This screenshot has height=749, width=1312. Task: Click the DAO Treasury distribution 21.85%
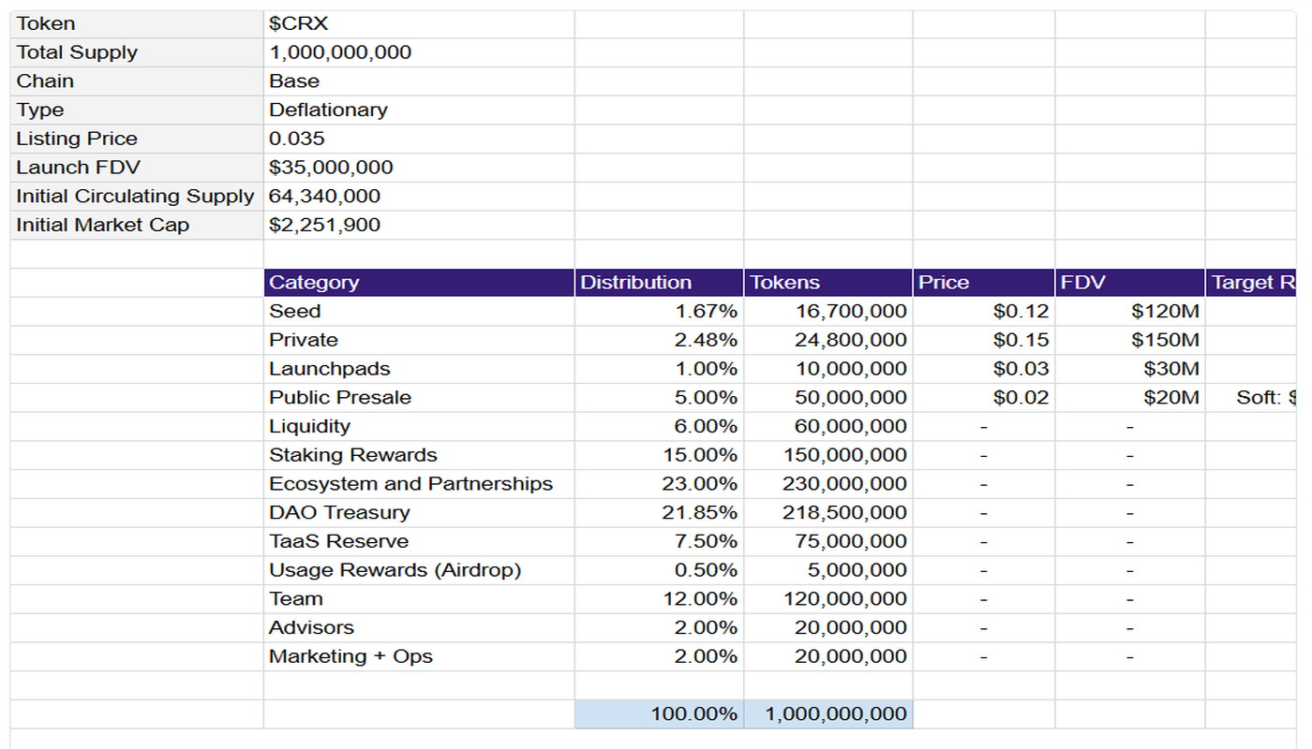pyautogui.click(x=660, y=513)
